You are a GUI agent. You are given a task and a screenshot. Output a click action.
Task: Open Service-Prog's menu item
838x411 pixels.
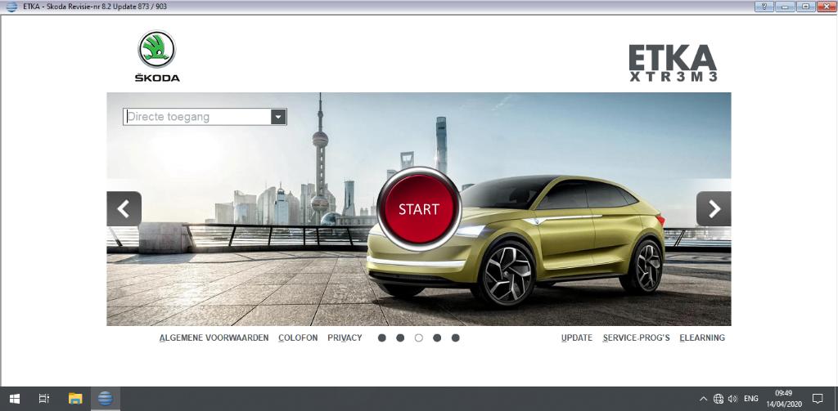[636, 337]
